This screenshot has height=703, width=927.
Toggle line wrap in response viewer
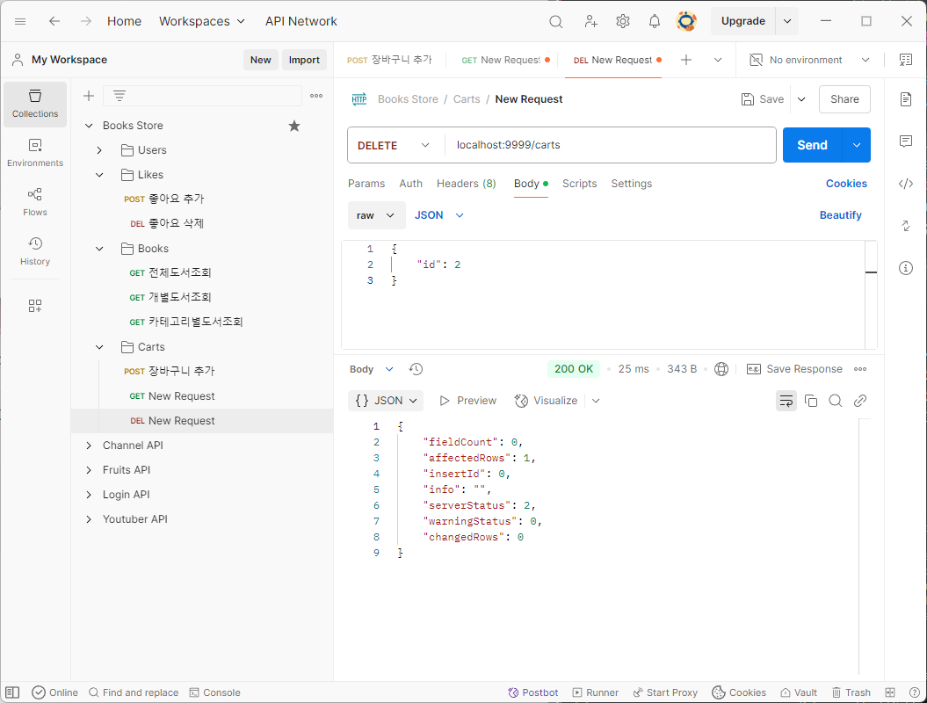coord(786,401)
